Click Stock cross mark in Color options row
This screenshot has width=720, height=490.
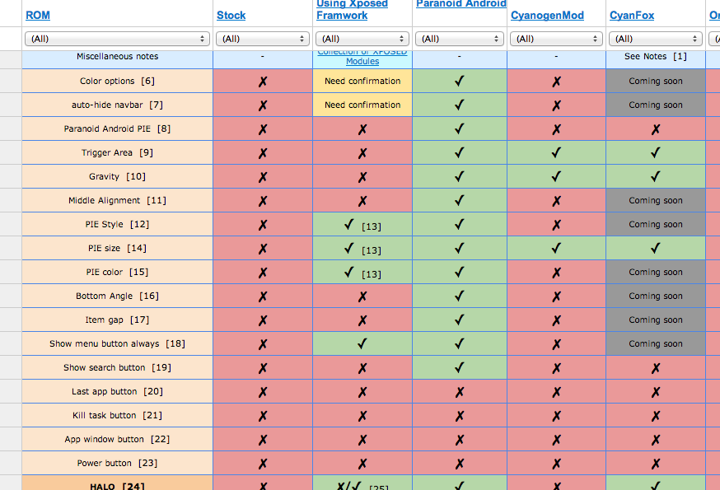click(x=263, y=82)
